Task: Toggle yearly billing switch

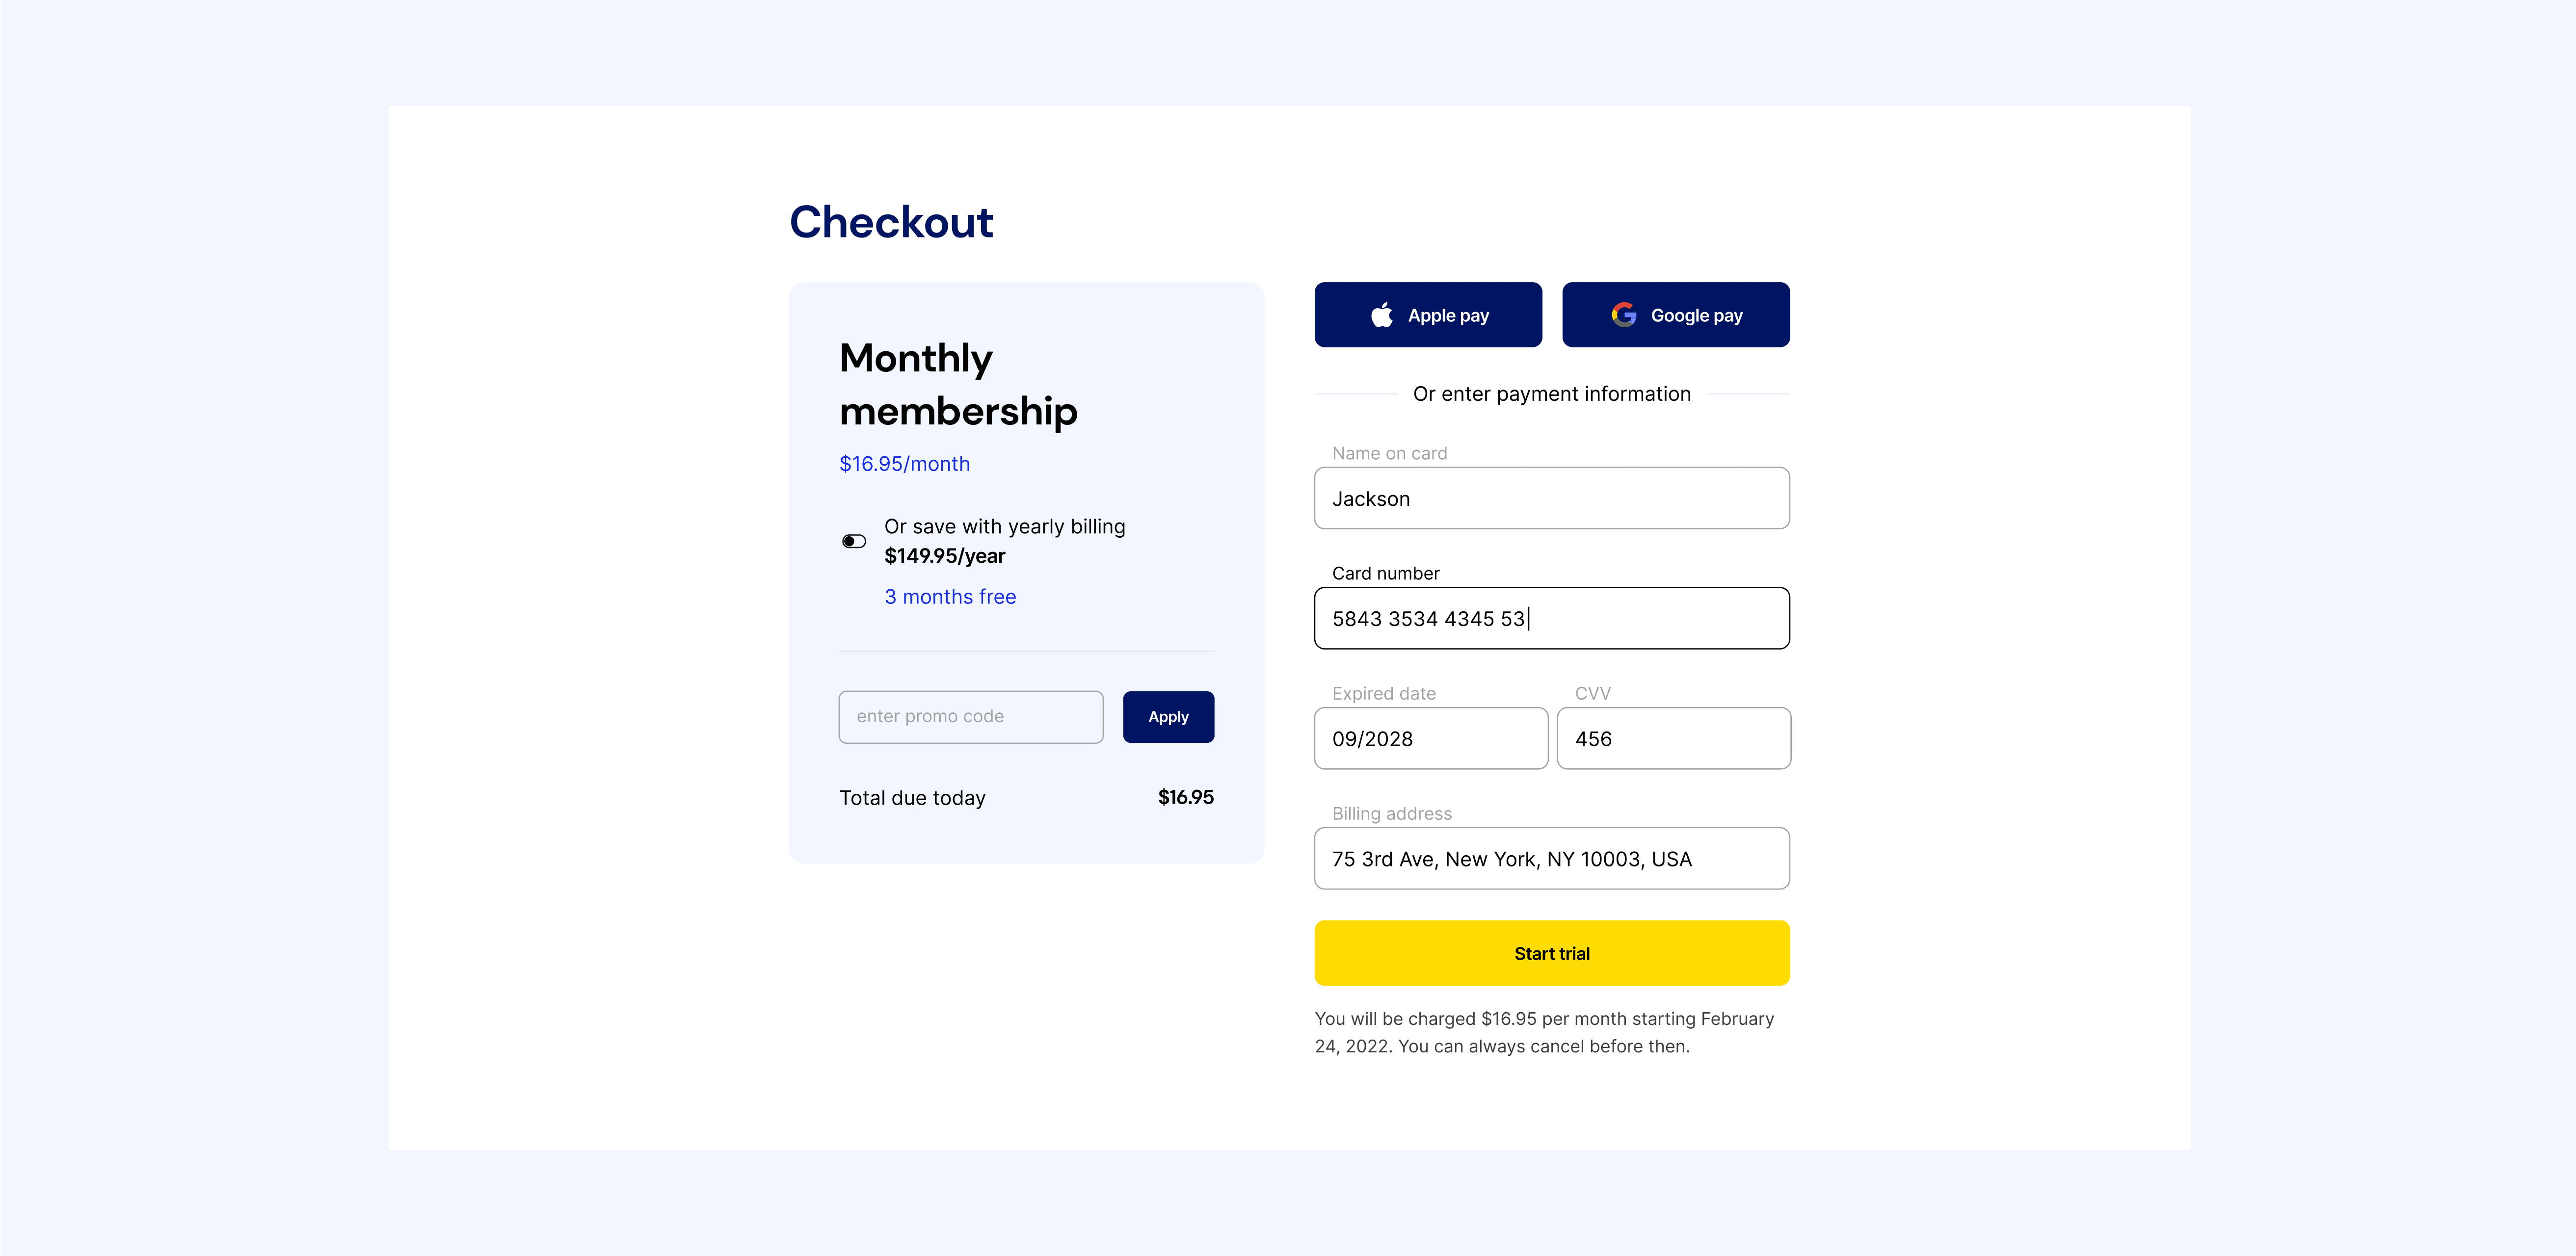Action: pos(853,541)
